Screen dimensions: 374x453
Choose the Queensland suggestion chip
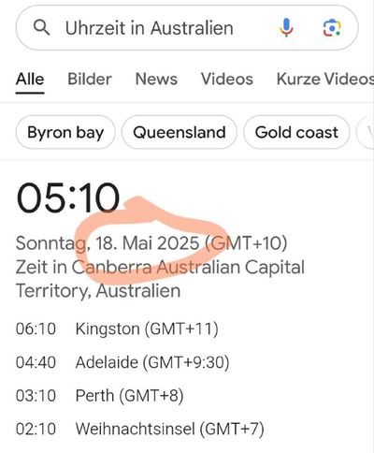180,132
